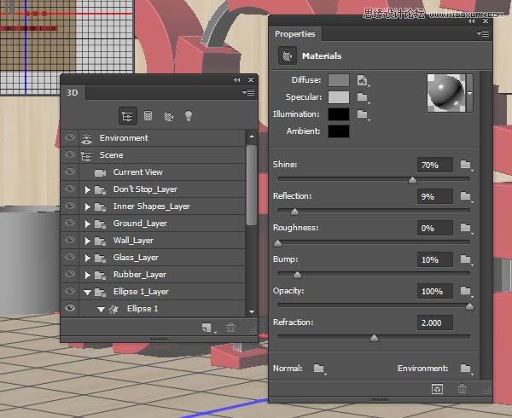Hide the Inner Shapes_Layer
512x418 pixels.
[x=70, y=206]
